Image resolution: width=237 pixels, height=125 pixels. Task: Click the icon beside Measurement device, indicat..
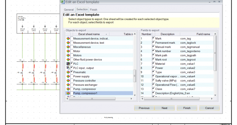pyautogui.click(x=68, y=38)
